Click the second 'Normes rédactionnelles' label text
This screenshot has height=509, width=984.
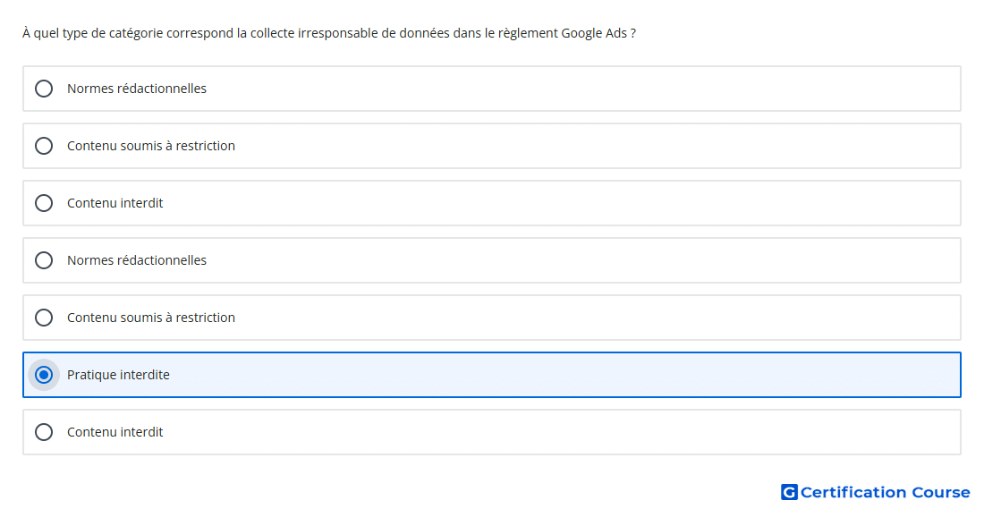(x=137, y=259)
